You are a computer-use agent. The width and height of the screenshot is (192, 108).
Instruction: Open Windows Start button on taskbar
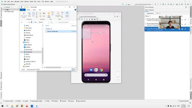[x=2, y=106]
